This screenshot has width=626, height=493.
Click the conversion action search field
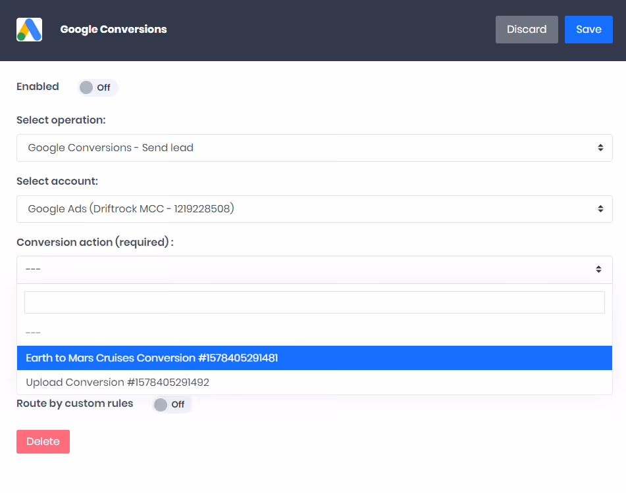pyautogui.click(x=315, y=302)
